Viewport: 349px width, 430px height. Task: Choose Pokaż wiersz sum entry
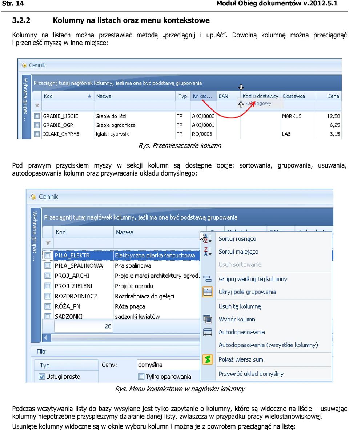241,359
